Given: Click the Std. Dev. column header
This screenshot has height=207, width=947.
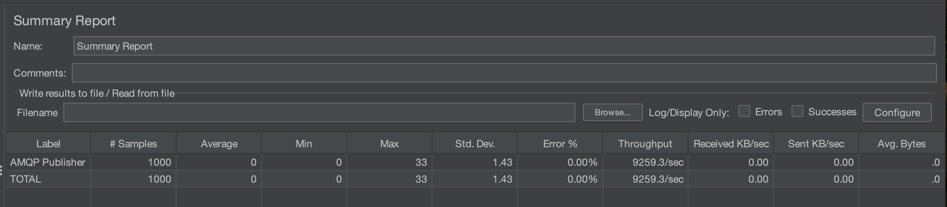Looking at the screenshot, I should [x=475, y=143].
